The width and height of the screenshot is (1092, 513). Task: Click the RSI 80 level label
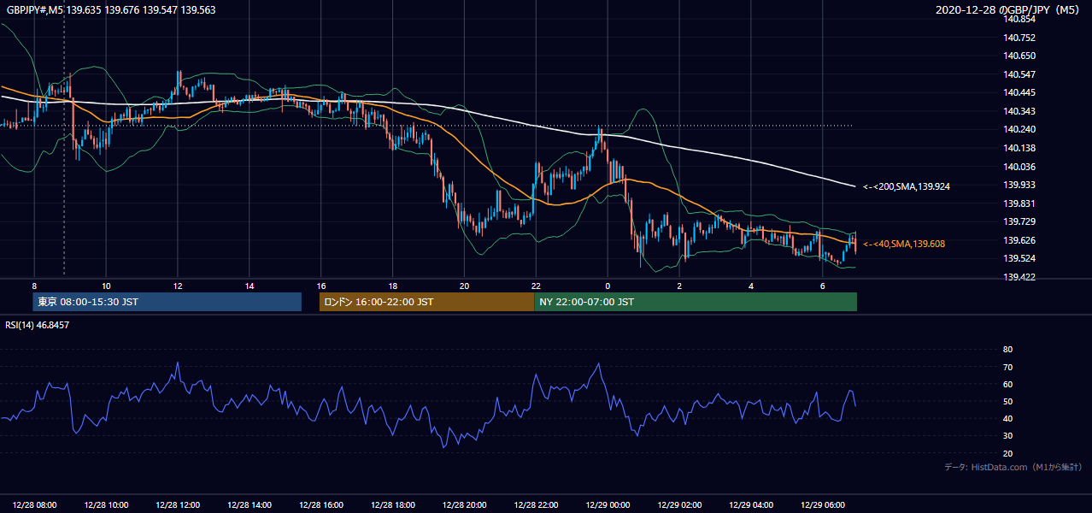click(x=1007, y=350)
